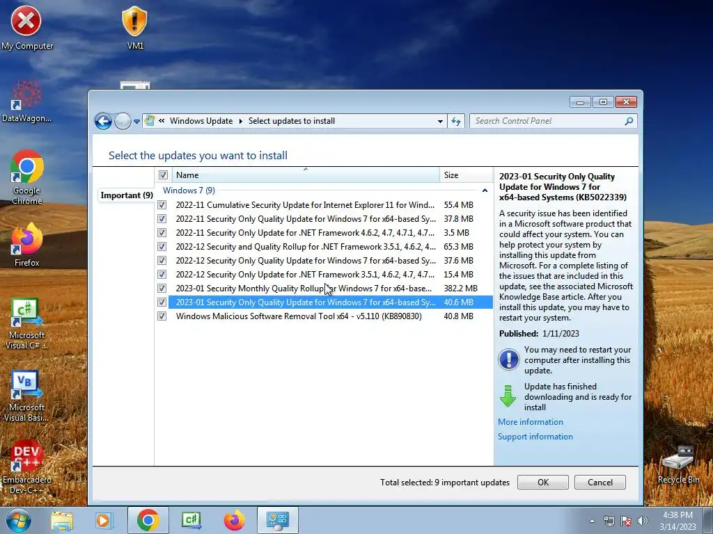Show hidden tray icons arrow

click(x=592, y=521)
